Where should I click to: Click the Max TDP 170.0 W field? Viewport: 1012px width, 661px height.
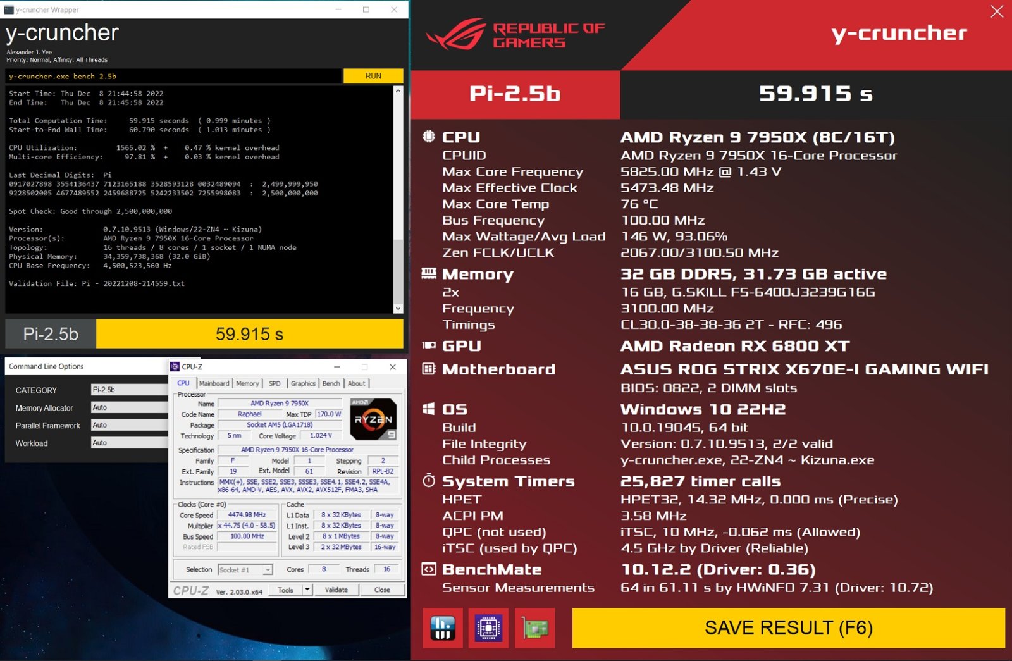(x=329, y=414)
